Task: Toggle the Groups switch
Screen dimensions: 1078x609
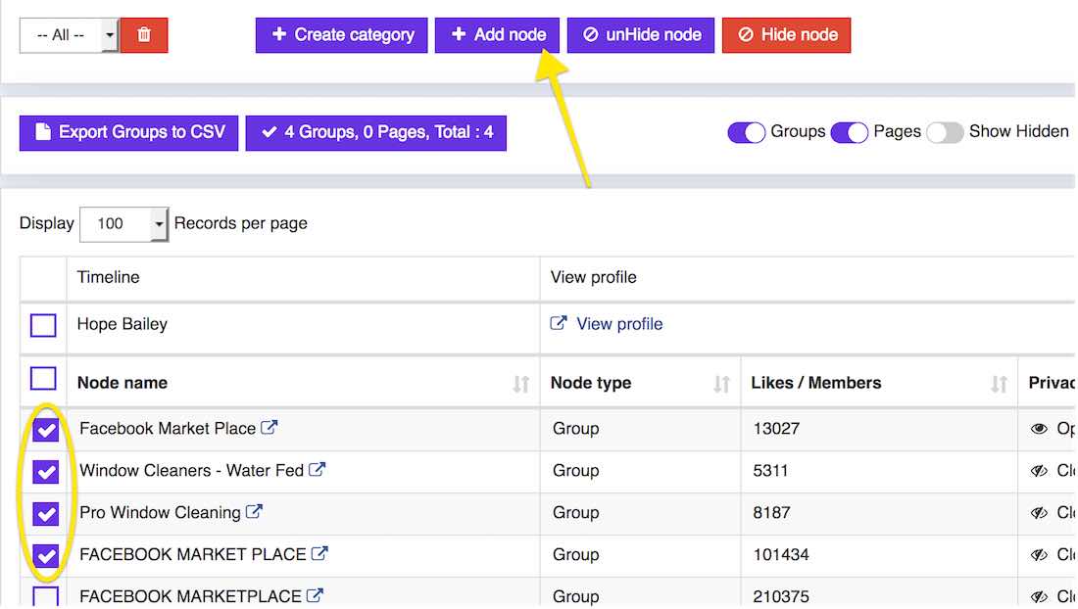Action: [x=746, y=132]
